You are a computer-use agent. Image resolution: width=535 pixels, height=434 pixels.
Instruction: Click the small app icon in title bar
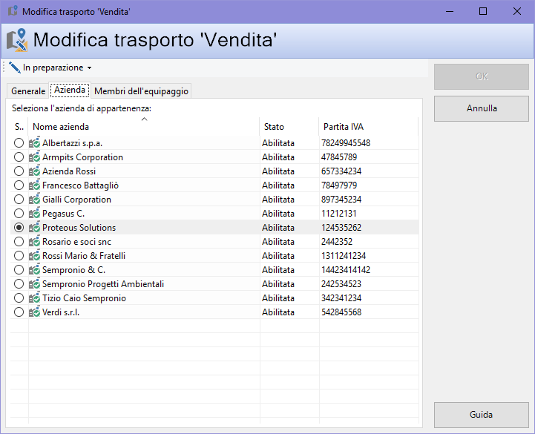pyautogui.click(x=13, y=11)
